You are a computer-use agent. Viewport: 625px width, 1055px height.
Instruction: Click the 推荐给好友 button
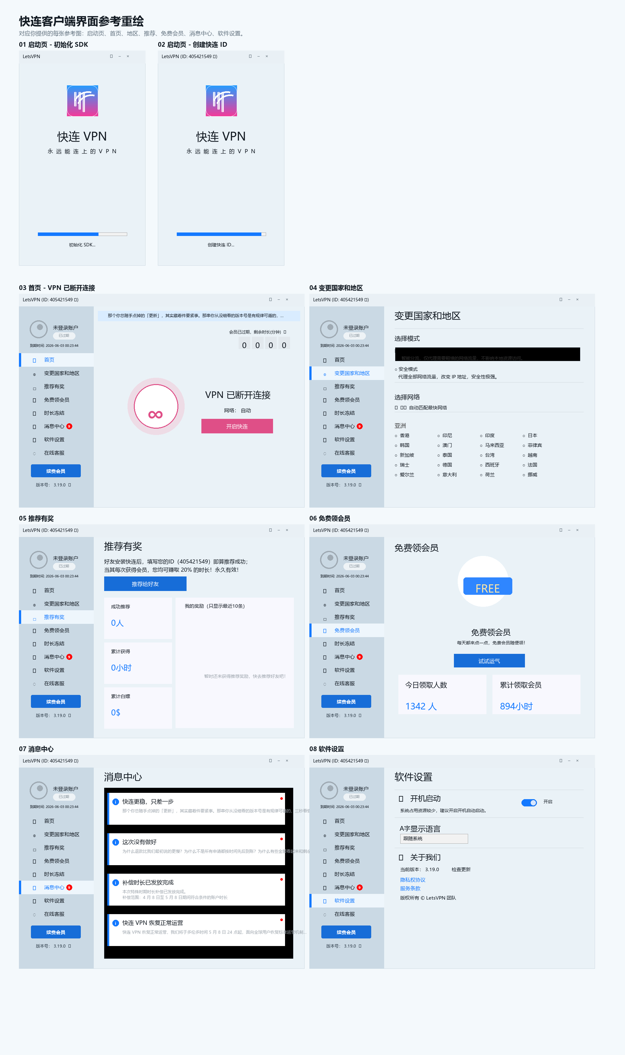tap(145, 584)
